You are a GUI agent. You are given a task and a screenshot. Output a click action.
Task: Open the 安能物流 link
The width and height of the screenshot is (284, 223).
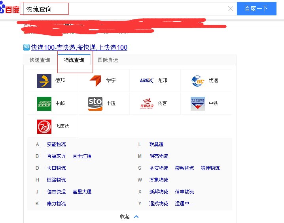(x=56, y=144)
